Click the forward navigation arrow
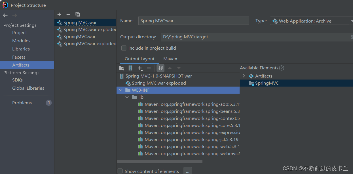This screenshot has height=174, width=353. [14, 15]
